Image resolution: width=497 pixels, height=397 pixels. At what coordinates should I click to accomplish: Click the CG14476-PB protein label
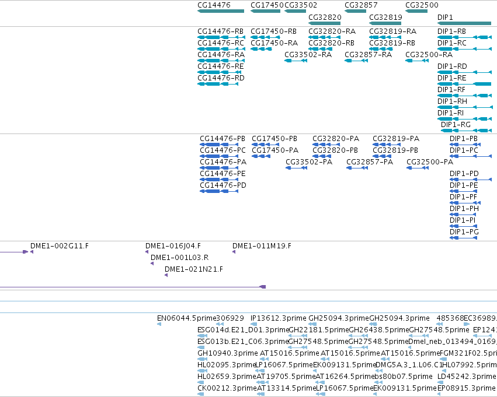coord(223,139)
